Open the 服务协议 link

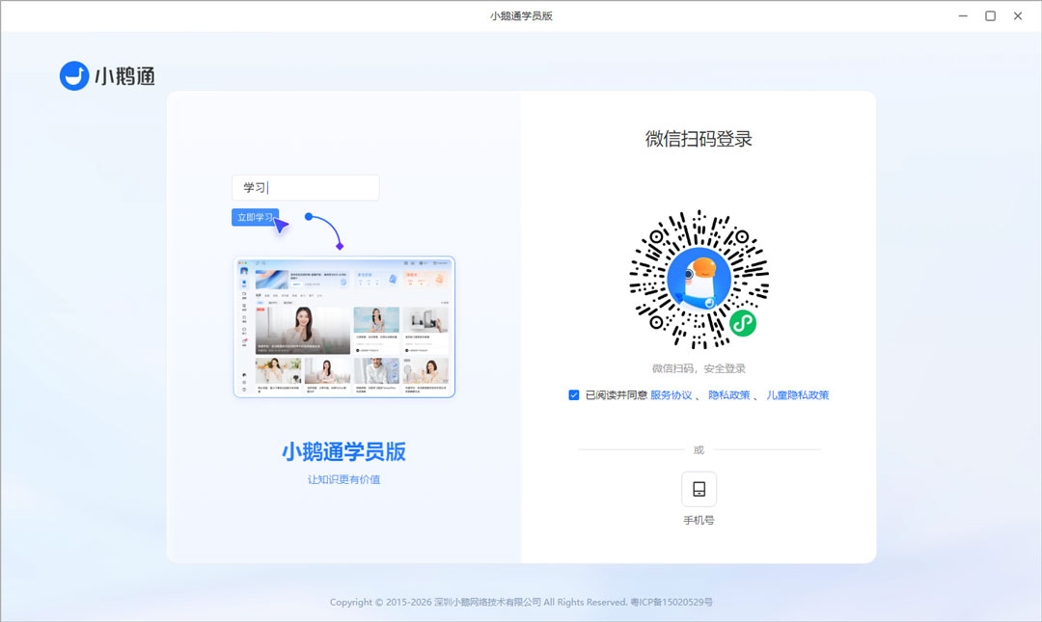(x=672, y=394)
